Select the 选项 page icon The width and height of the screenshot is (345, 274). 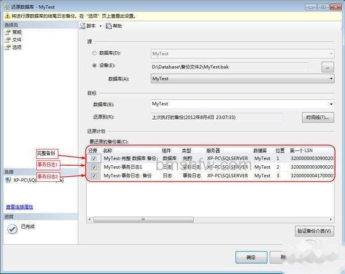click(x=8, y=47)
